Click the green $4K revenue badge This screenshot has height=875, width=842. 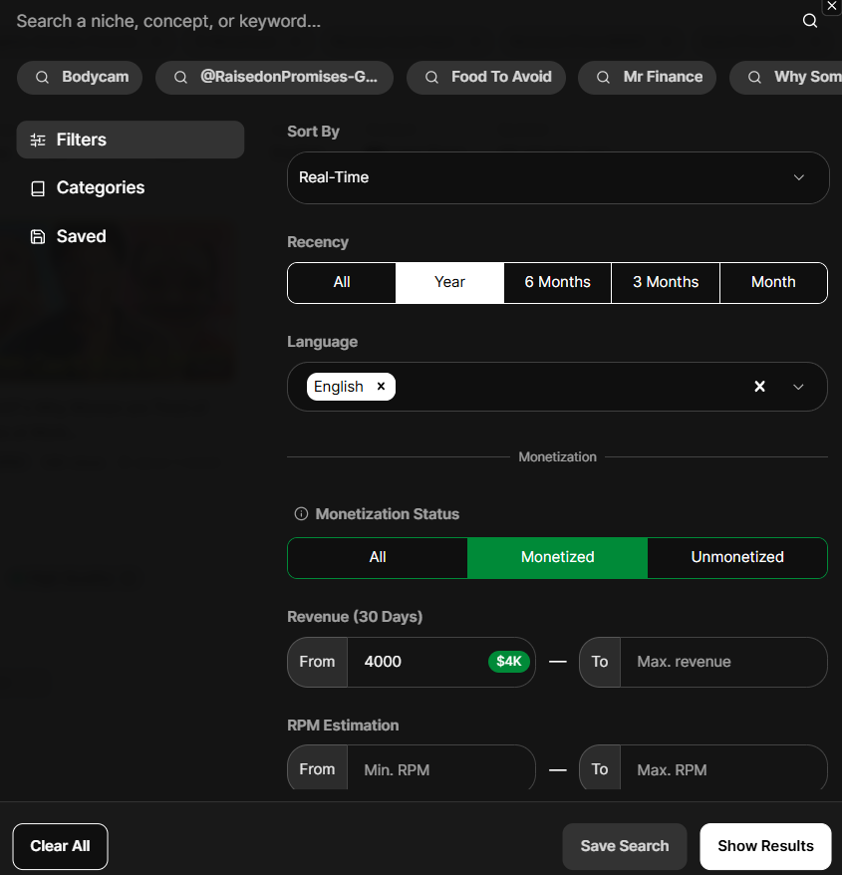tap(509, 662)
